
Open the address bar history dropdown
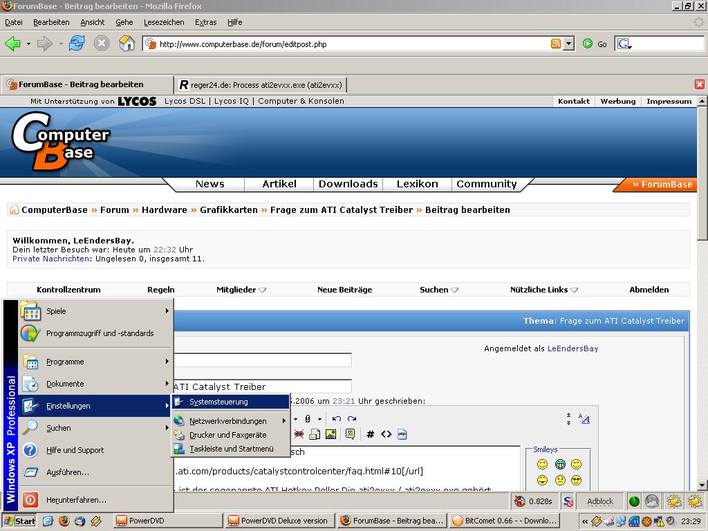coord(569,44)
